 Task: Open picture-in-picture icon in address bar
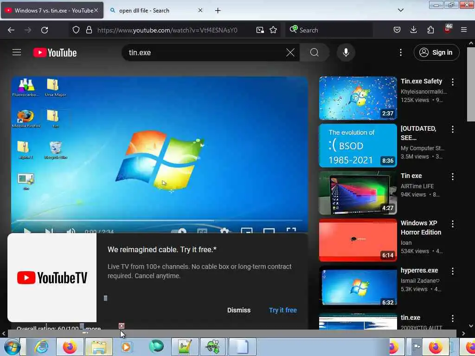[260, 30]
